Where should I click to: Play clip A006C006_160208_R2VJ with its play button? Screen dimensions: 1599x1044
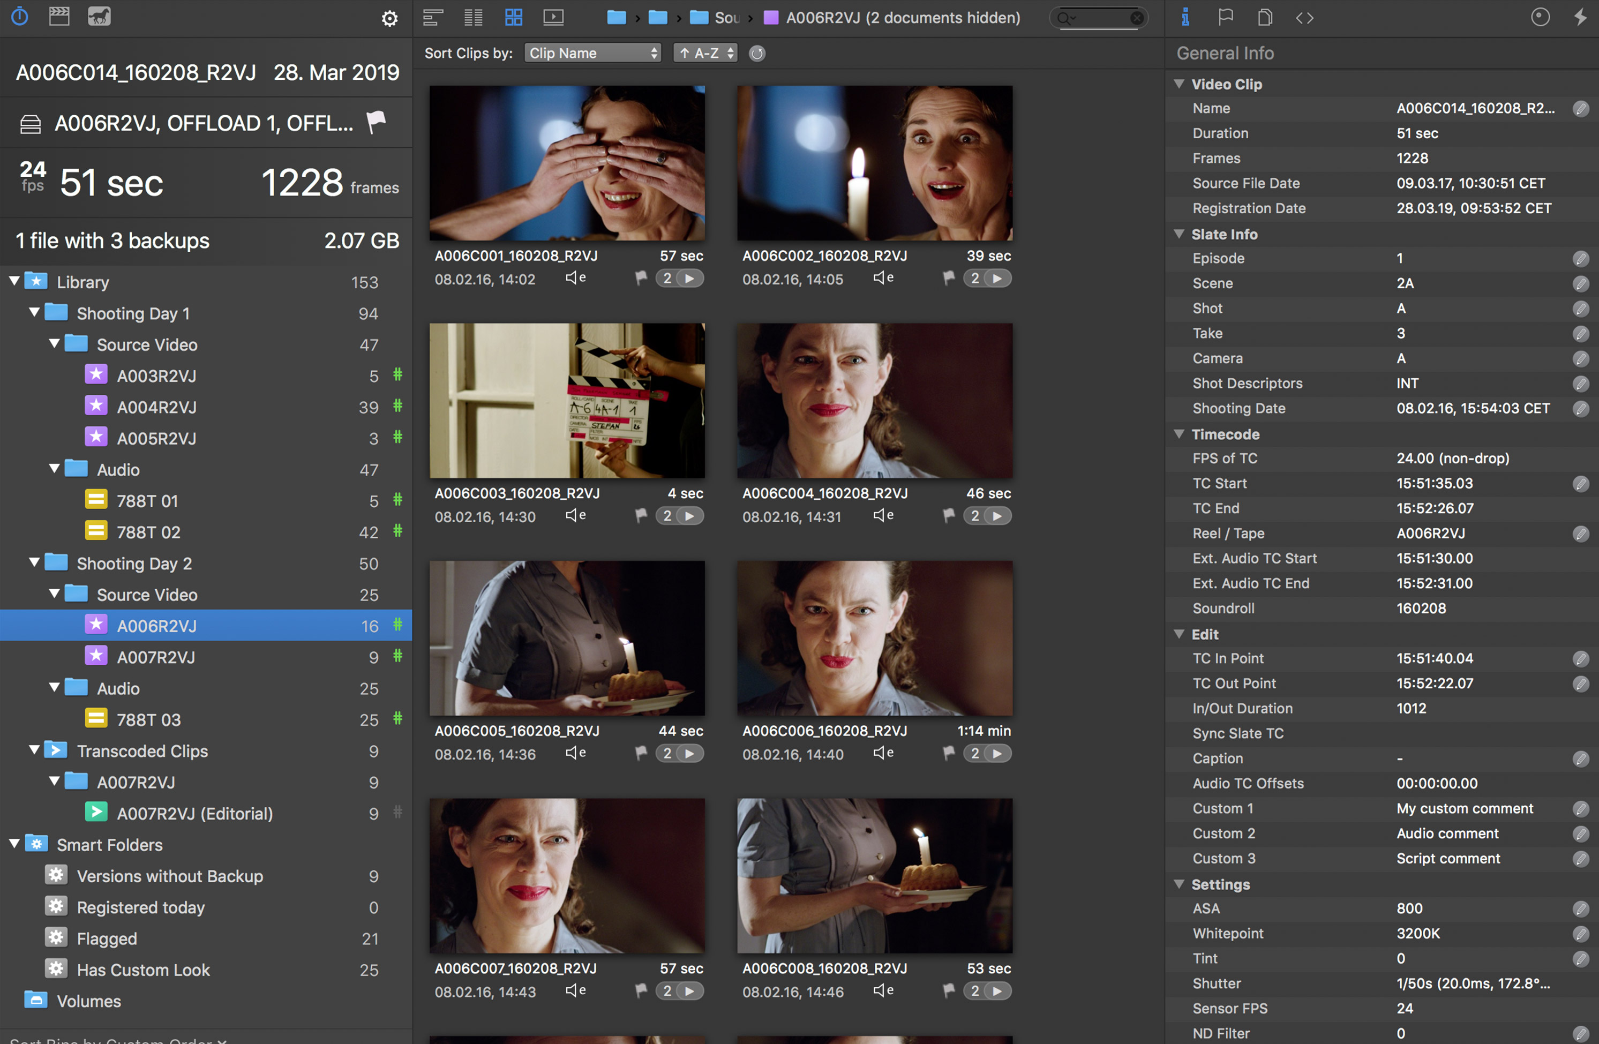997,754
